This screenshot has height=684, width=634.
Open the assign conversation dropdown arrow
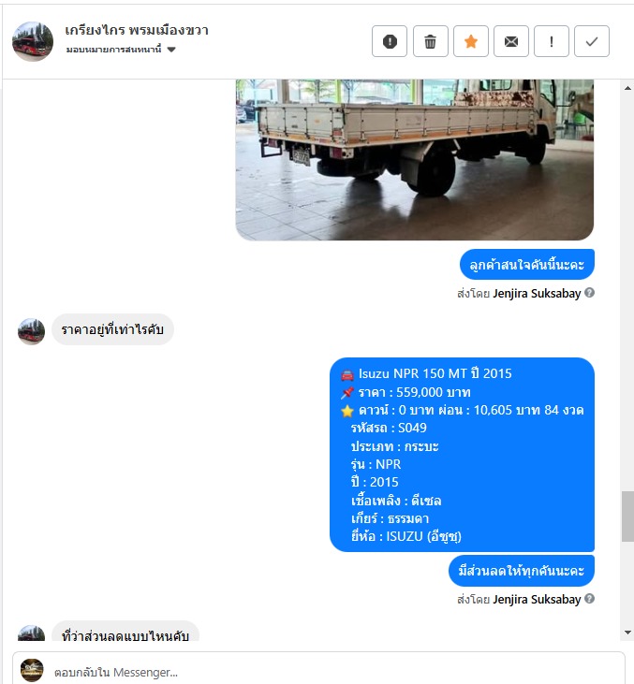[x=171, y=50]
